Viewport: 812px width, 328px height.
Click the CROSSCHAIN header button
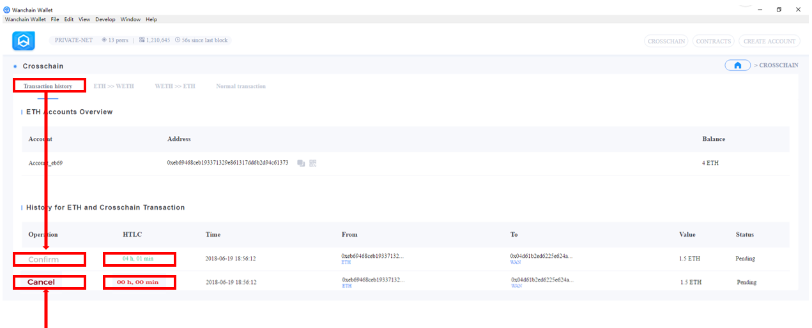pyautogui.click(x=666, y=41)
